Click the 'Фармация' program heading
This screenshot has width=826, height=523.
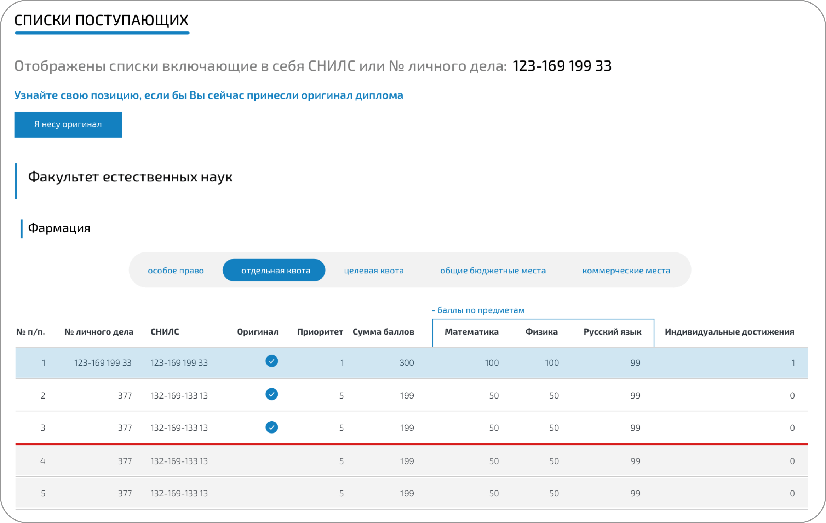[59, 228]
